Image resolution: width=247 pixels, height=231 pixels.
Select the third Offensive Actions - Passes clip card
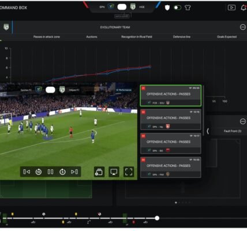click(x=171, y=143)
